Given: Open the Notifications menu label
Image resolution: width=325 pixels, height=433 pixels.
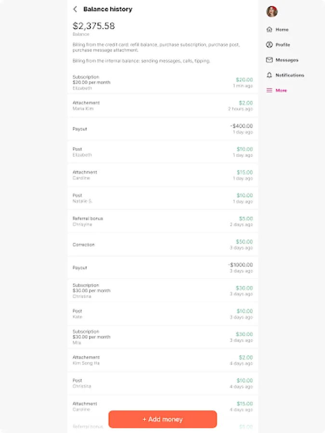Looking at the screenshot, I should tap(290, 76).
